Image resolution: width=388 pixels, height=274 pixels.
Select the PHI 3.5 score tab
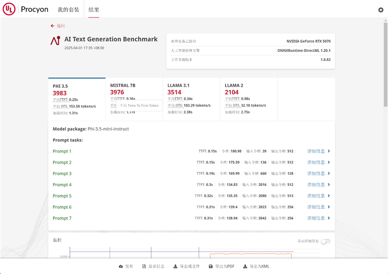pos(77,99)
